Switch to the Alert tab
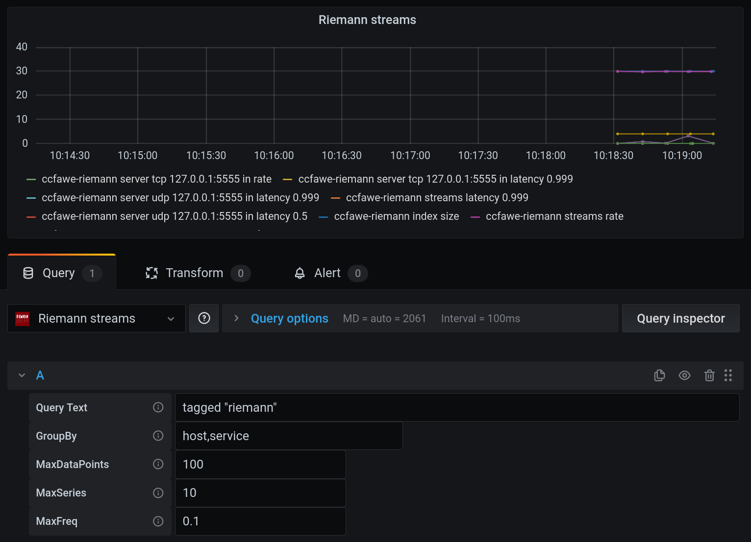The height and width of the screenshot is (542, 751). coord(331,273)
